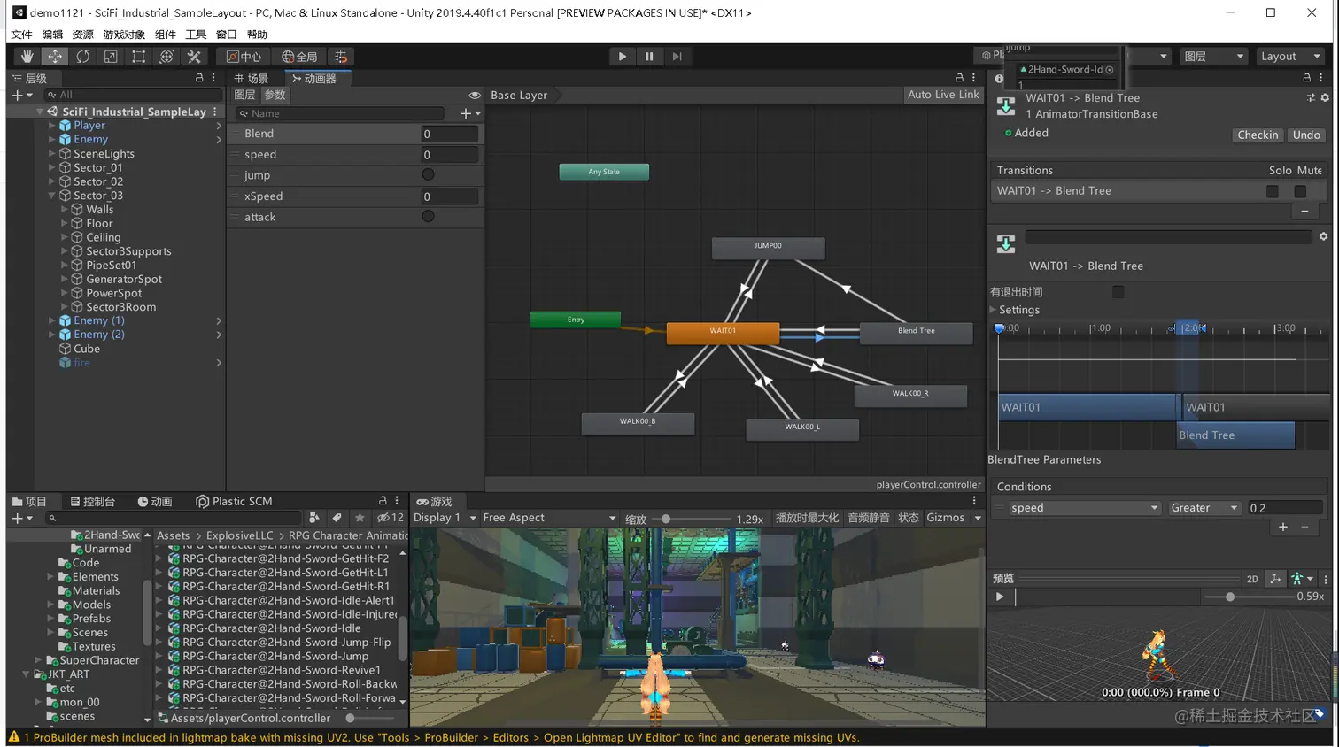Select the Scale tool
1339x747 pixels.
coord(111,57)
